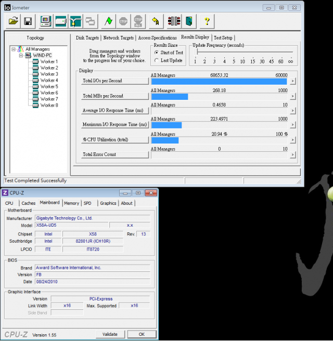Click the new network worker icon
This screenshot has height=341, width=333.
point(75,21)
